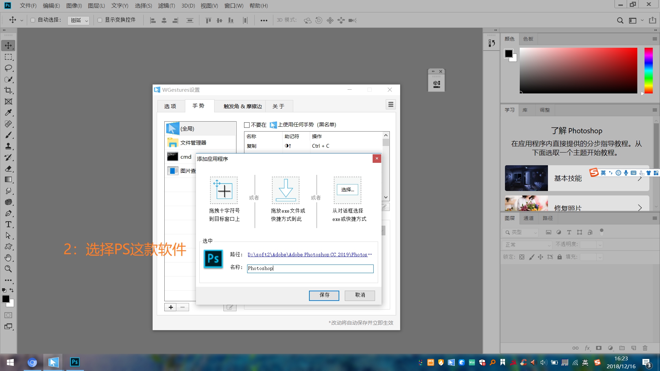Enable the 自动选择 checkbox
This screenshot has height=371, width=660.
pyautogui.click(x=33, y=20)
